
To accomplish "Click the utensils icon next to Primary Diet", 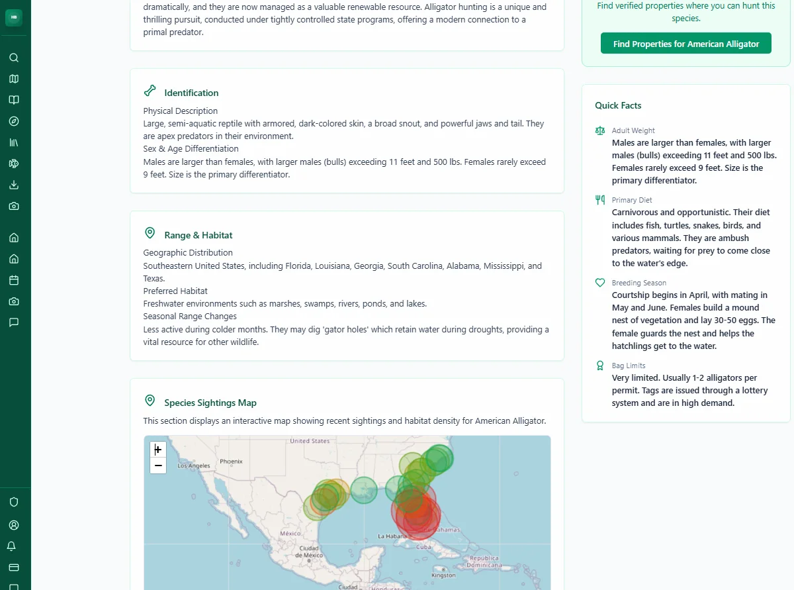I will point(600,199).
